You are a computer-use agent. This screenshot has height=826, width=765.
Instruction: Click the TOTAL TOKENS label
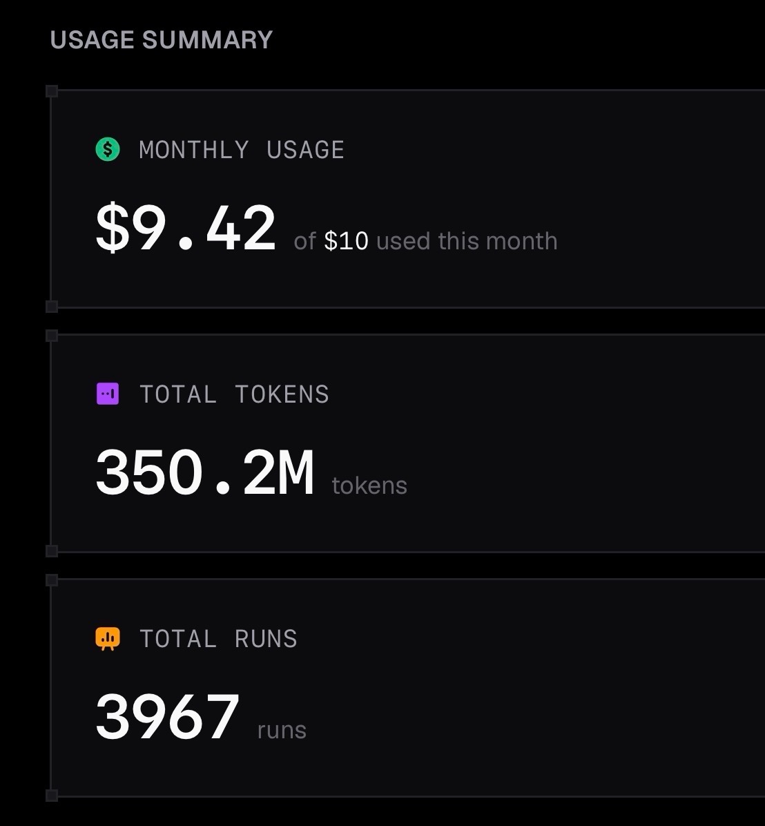[x=234, y=394]
